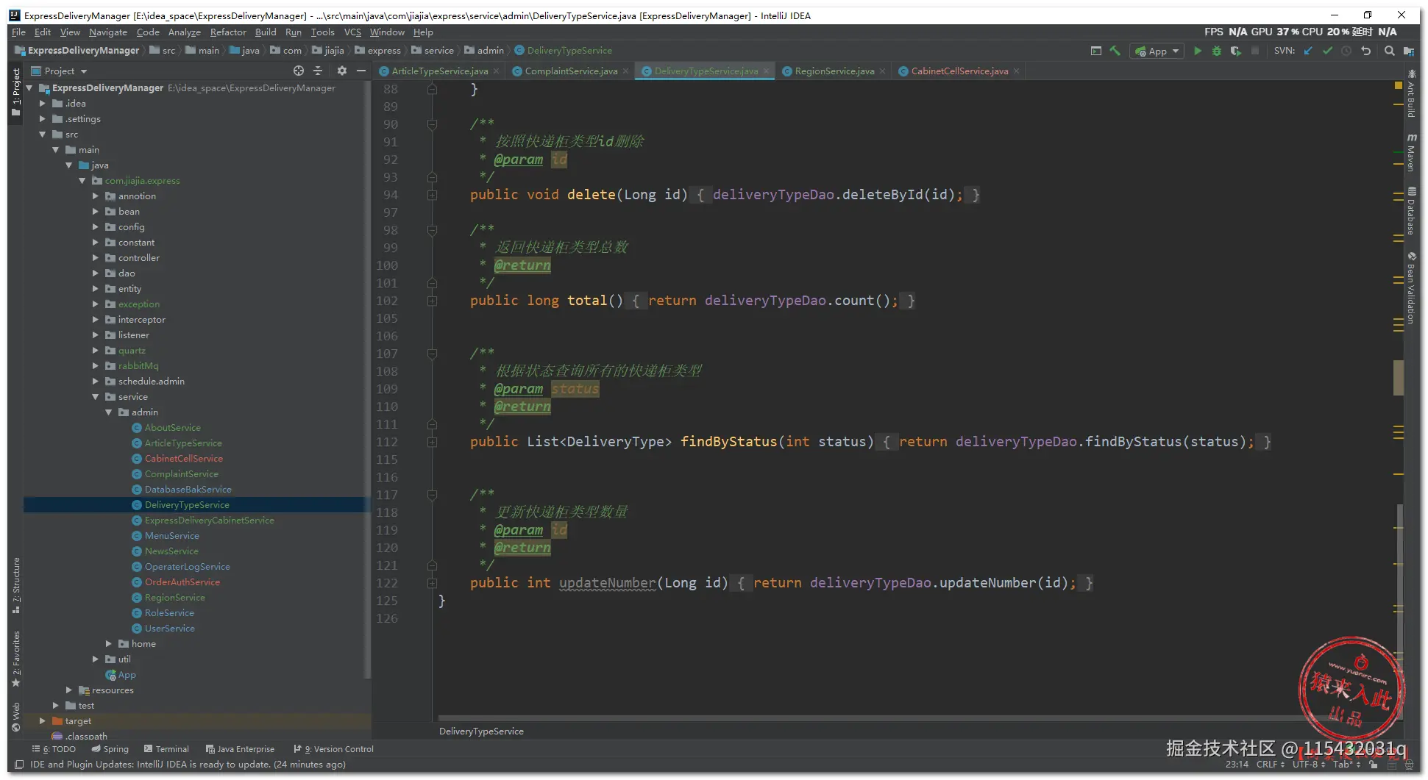Screen dimensions: 1428x780
Task: Open the Terminal tool window button
Action: pyautogui.click(x=166, y=749)
